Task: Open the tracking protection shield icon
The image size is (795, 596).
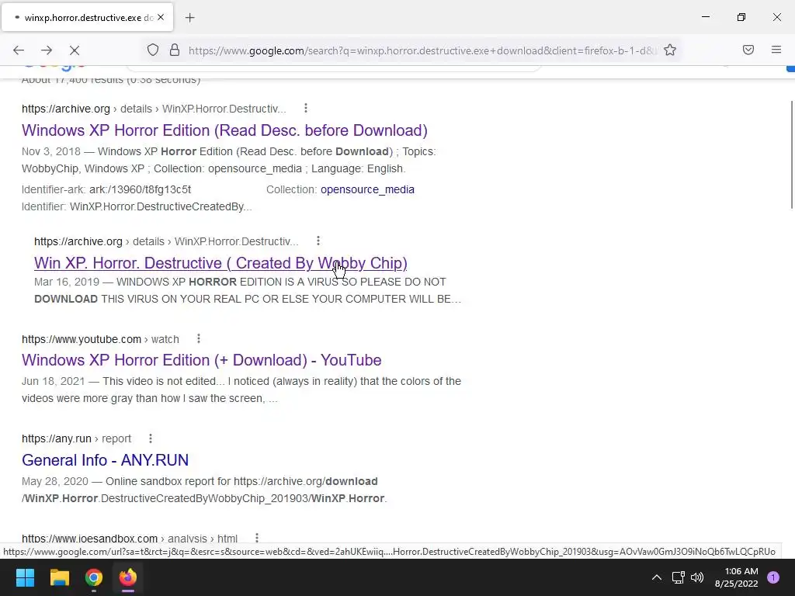Action: 153,50
